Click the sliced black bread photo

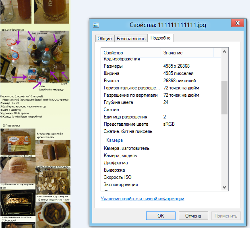point(53,153)
